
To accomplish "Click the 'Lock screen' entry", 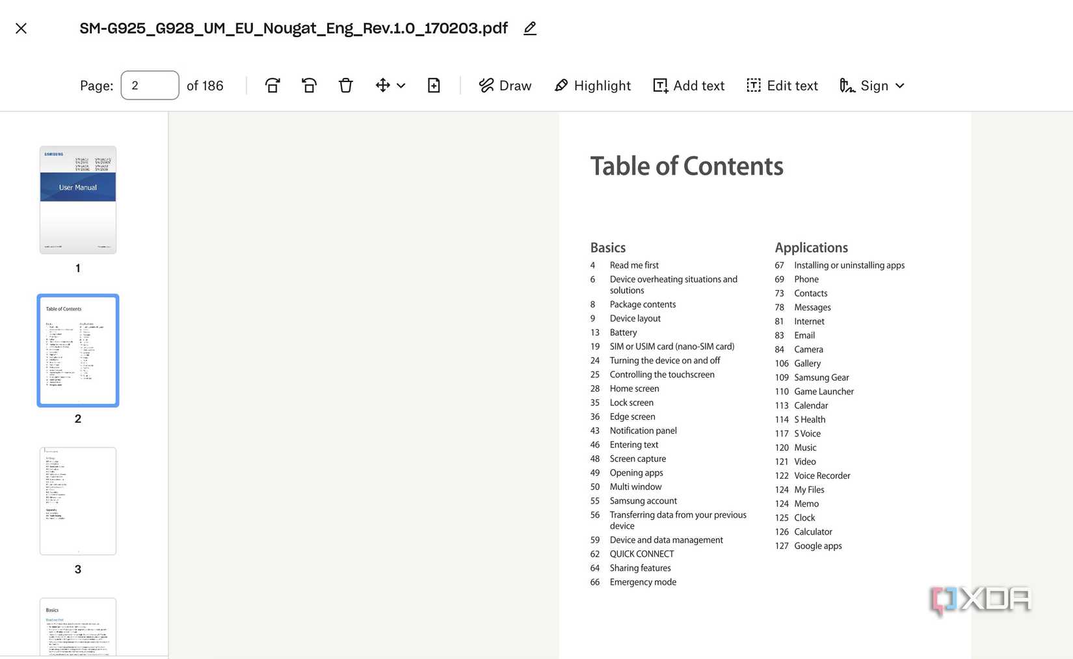I will [x=631, y=403].
